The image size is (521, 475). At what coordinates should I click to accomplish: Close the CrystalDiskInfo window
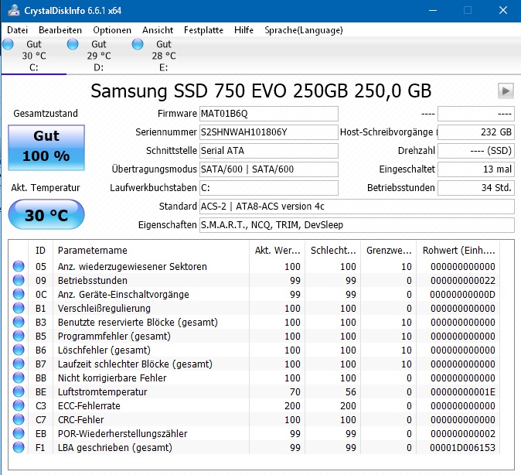503,10
